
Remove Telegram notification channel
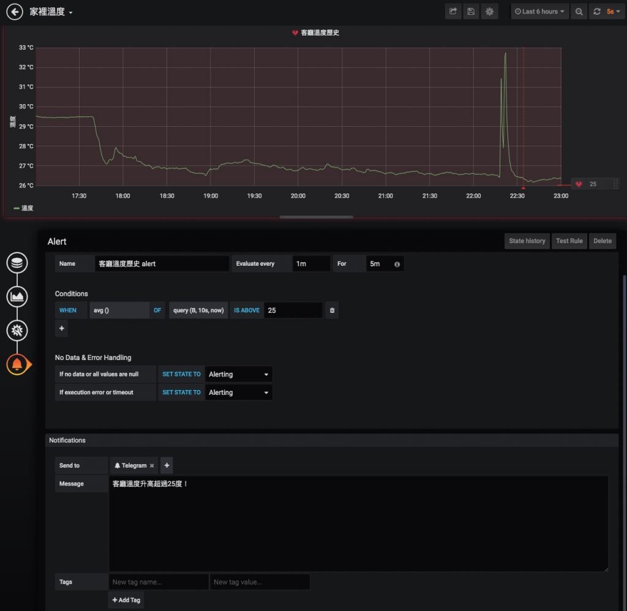tap(152, 466)
